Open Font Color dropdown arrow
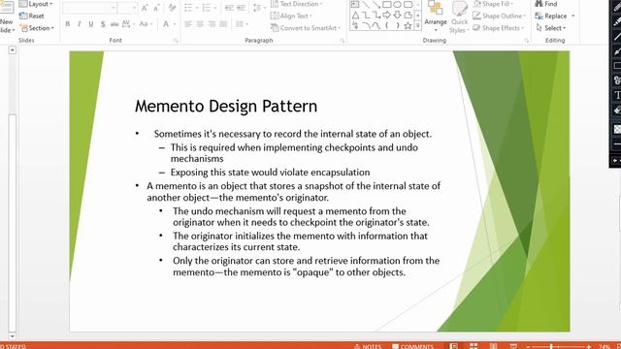The image size is (621, 349). (174, 24)
